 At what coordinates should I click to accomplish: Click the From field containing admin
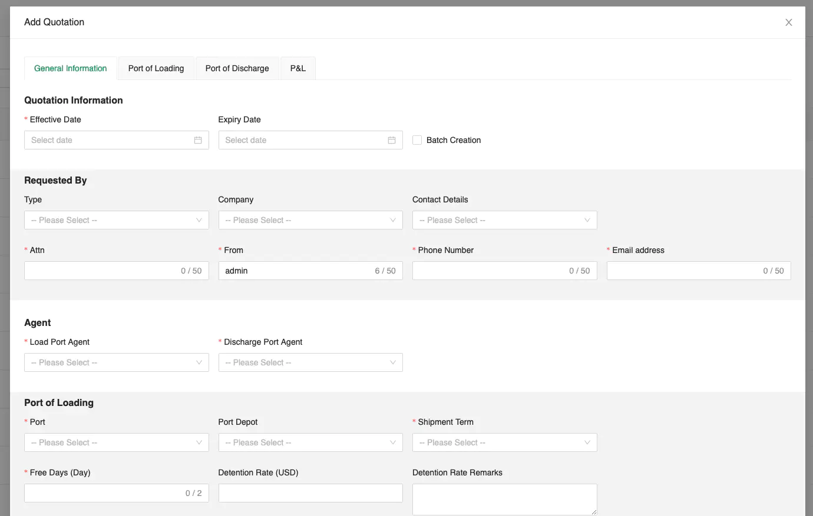pos(310,271)
